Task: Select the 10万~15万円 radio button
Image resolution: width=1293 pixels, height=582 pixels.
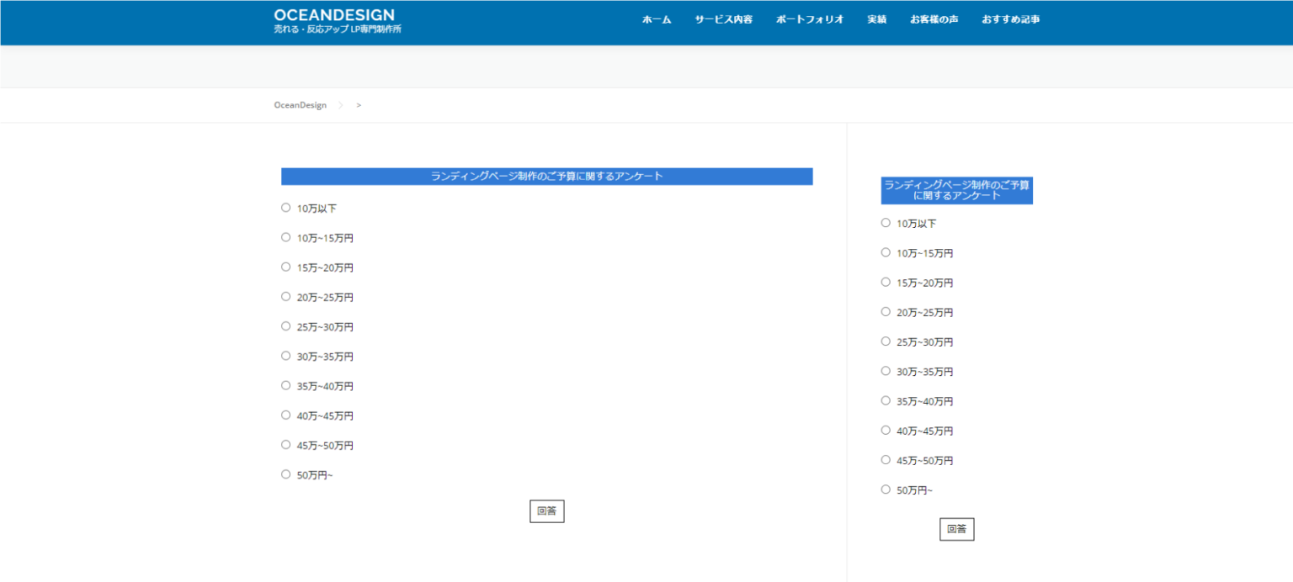Action: point(285,236)
